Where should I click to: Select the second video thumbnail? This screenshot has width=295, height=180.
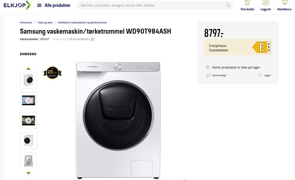click(28, 121)
